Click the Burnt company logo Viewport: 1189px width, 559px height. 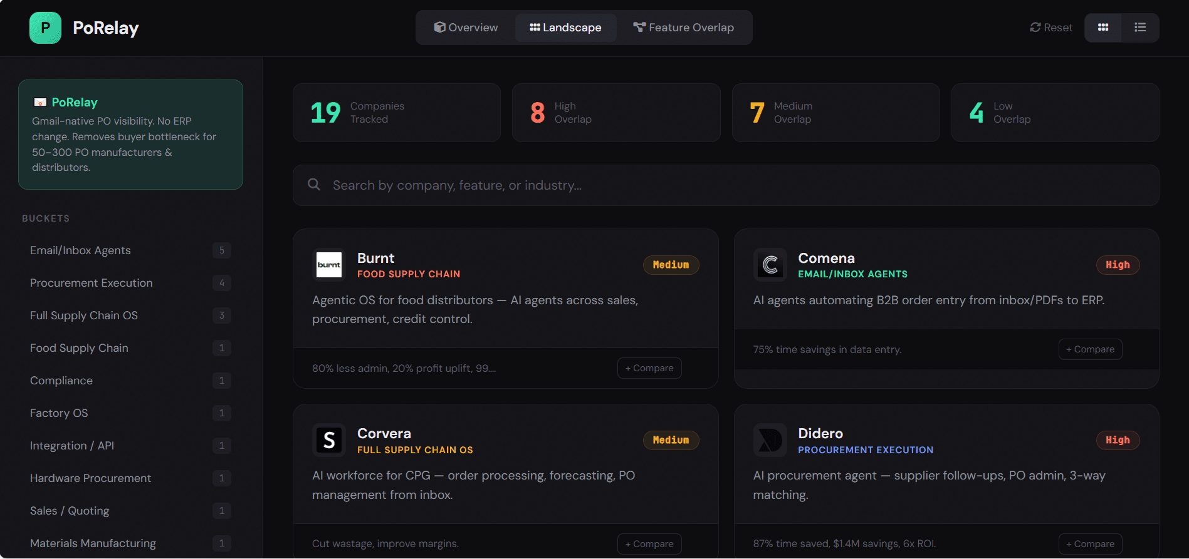click(x=329, y=265)
